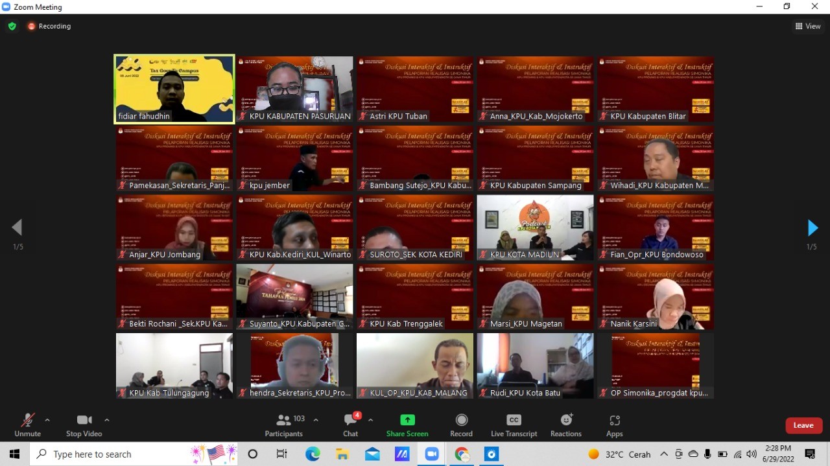The height and width of the screenshot is (466, 830).
Task: Click the green Share Screen icon
Action: point(407,420)
